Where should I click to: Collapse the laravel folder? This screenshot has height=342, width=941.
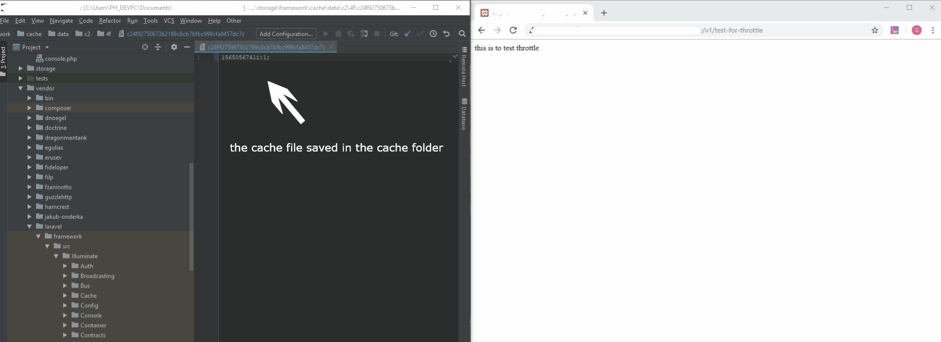tap(30, 227)
